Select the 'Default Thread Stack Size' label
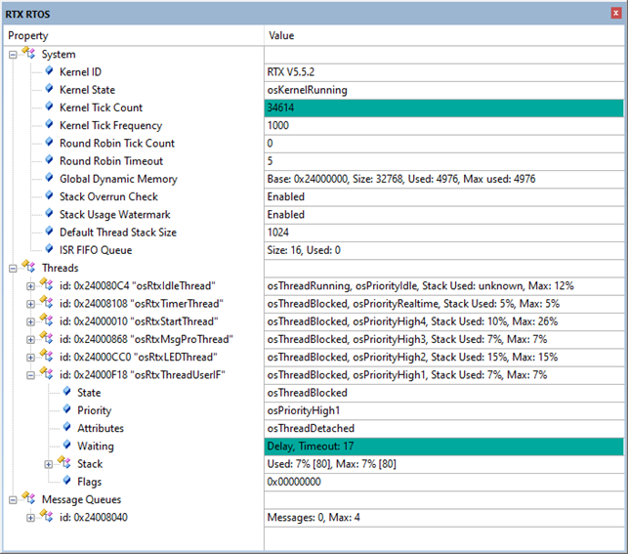Screen dimensions: 628x554 pos(118,233)
